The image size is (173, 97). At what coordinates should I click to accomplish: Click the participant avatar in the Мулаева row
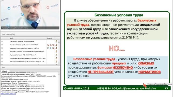point(56,55)
